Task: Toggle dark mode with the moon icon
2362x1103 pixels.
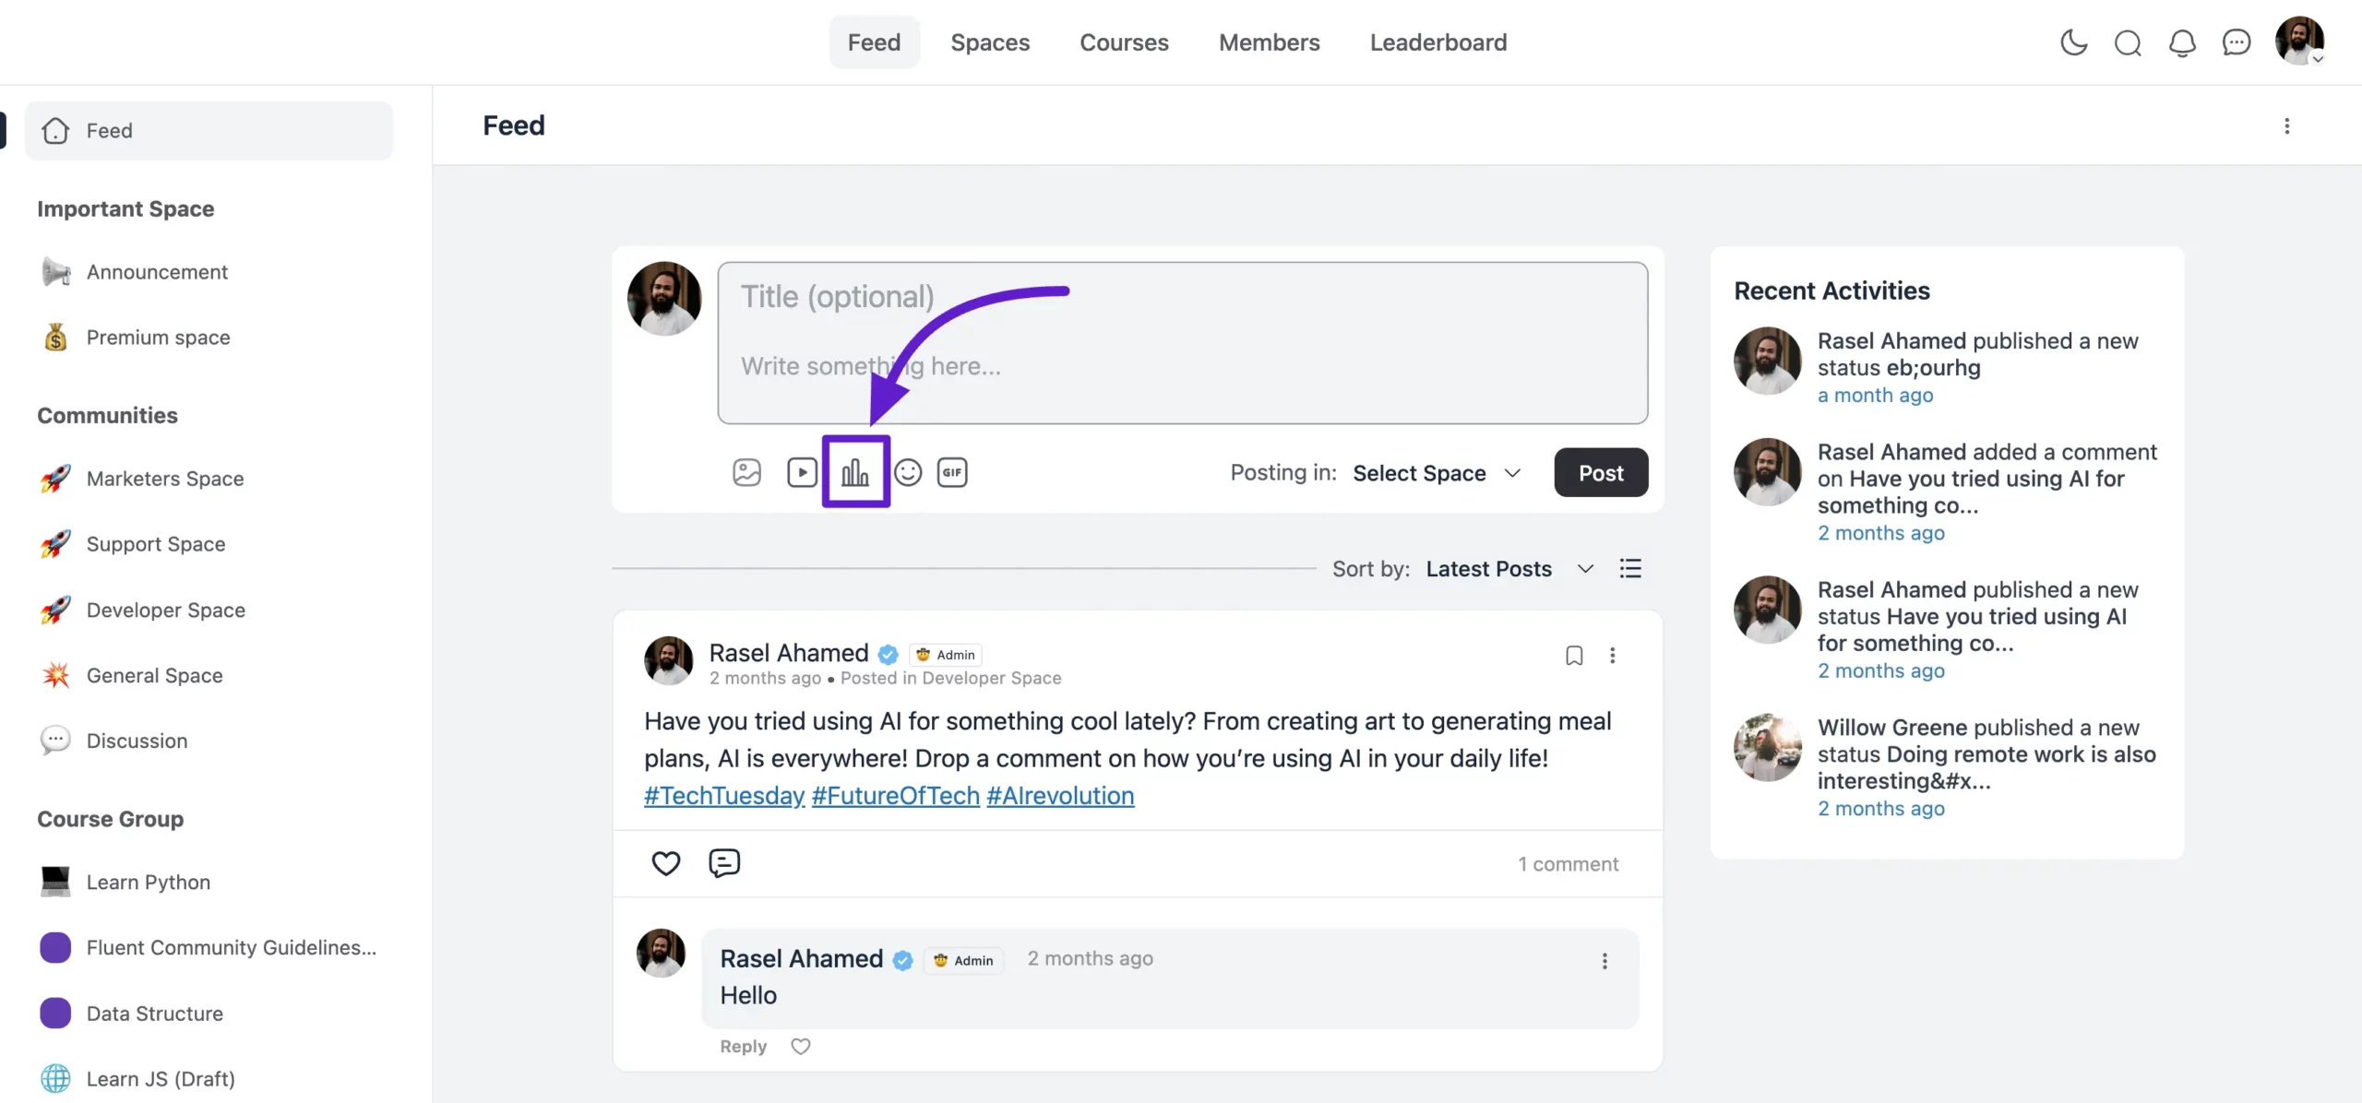Action: click(x=2073, y=42)
